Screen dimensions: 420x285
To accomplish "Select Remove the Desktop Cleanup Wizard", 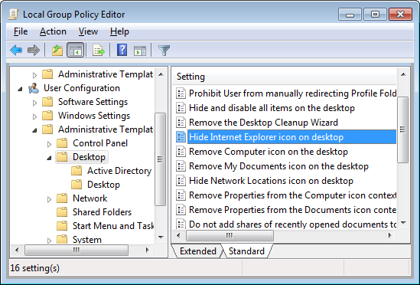I will pos(263,123).
